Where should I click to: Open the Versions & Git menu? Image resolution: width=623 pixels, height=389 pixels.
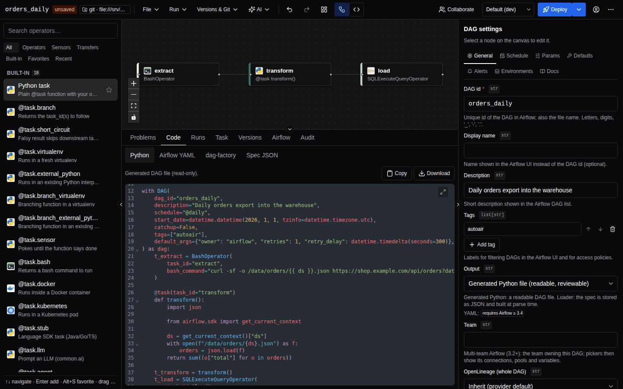(217, 10)
